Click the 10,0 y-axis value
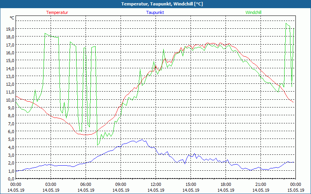This screenshot has height=194, width=311. (10, 100)
